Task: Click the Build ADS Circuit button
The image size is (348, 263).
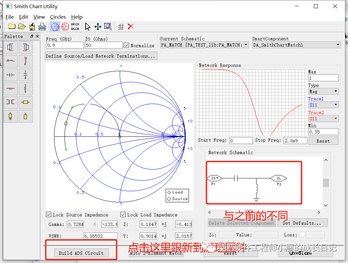Action: [81, 253]
